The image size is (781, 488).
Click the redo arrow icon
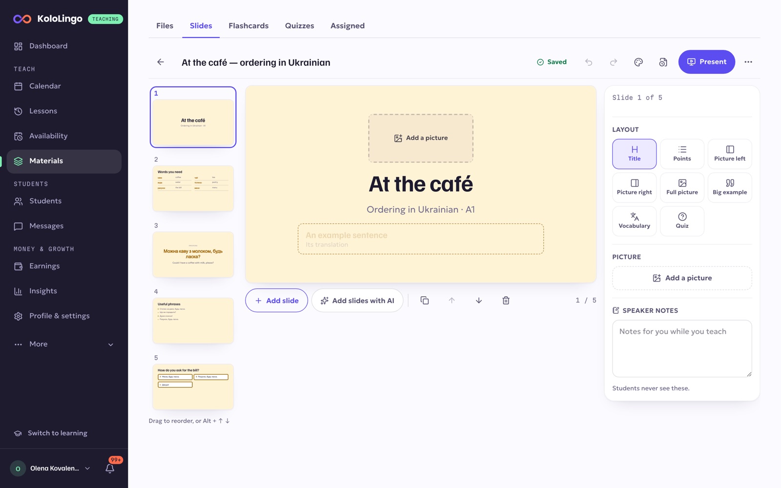coord(614,62)
